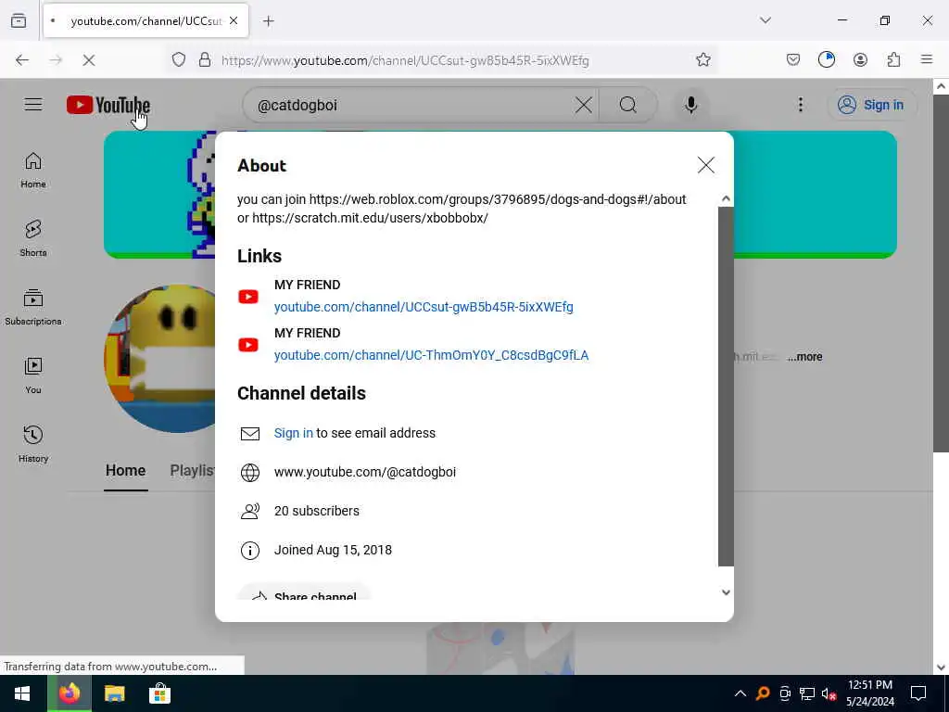This screenshot has height=712, width=949.
Task: Open a new browser tab
Action: tap(269, 21)
